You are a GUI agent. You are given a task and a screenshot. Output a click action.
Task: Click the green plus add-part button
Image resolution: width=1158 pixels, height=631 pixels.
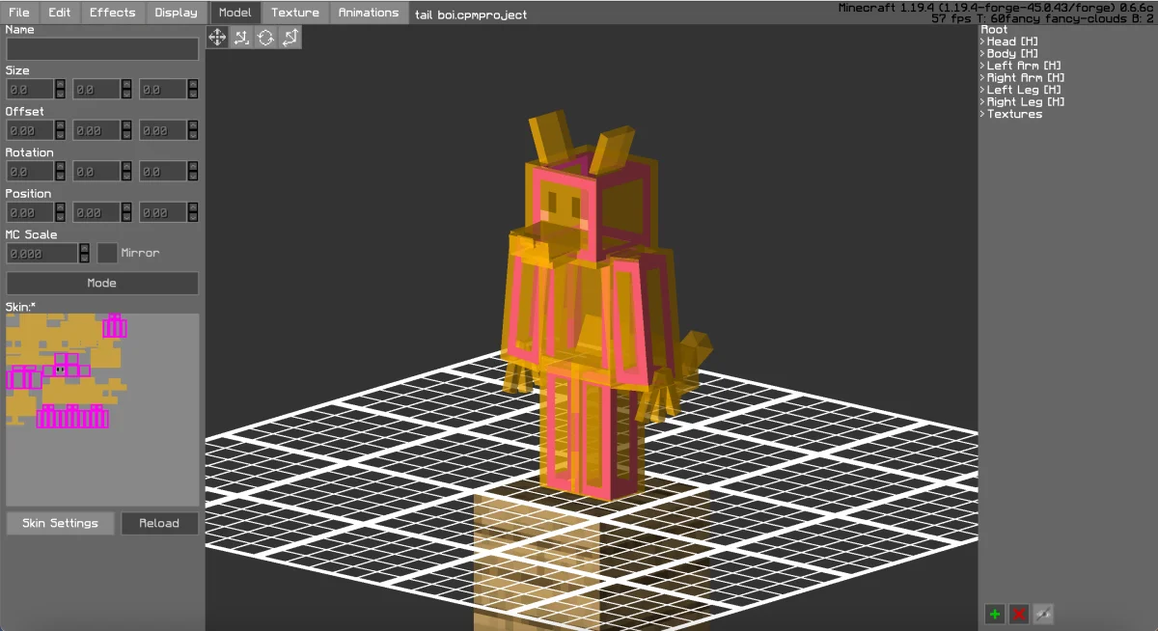point(995,614)
